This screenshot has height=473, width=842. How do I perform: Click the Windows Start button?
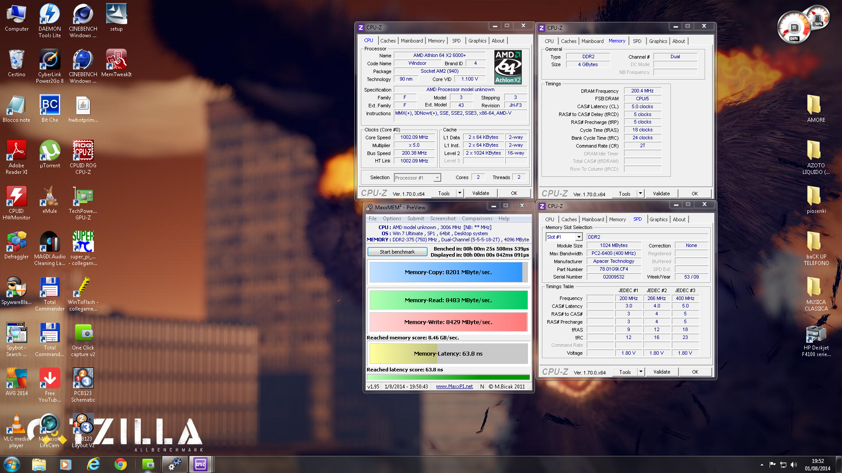(x=12, y=464)
